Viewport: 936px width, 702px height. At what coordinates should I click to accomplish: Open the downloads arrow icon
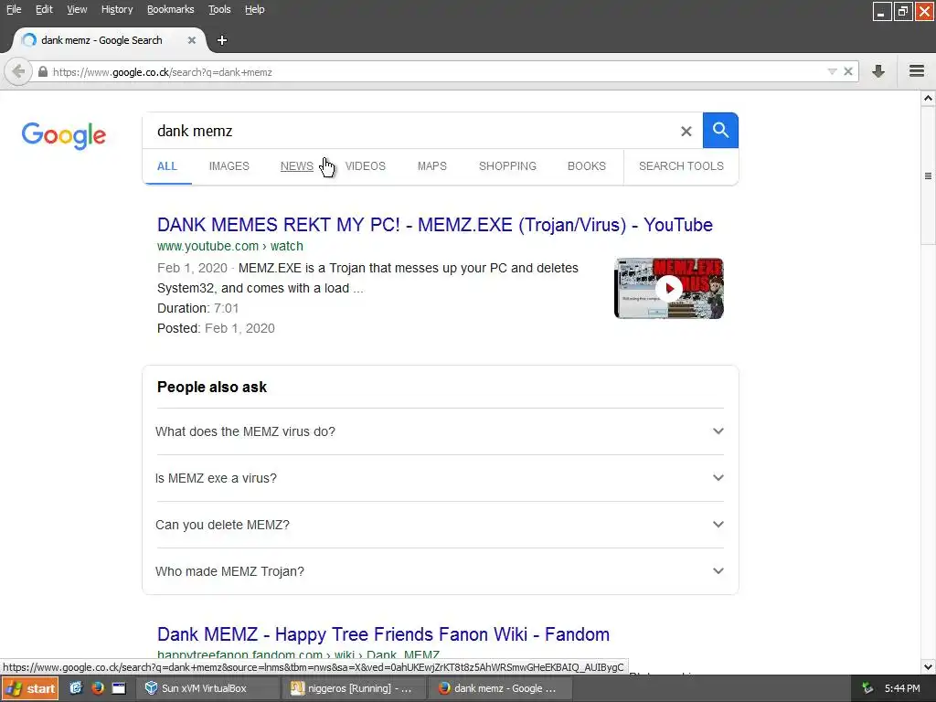point(878,71)
